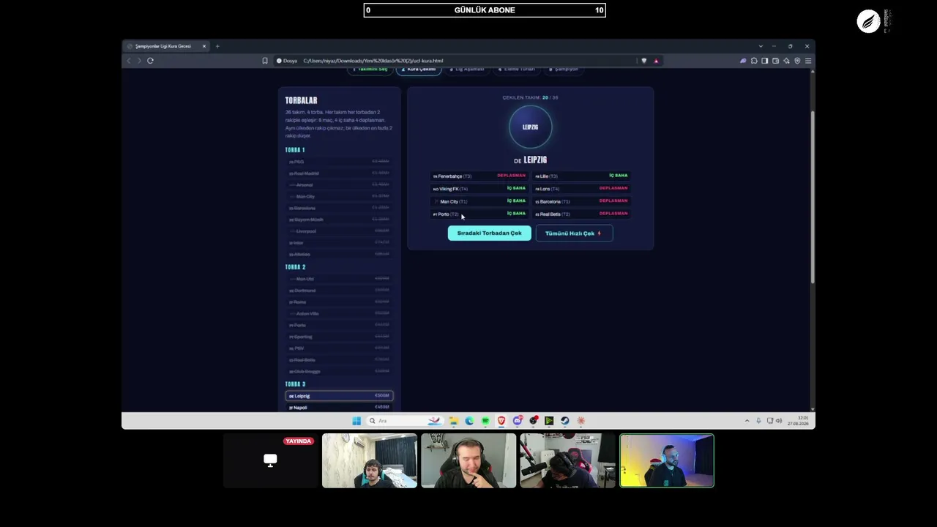Click the browser forward arrow

139,61
